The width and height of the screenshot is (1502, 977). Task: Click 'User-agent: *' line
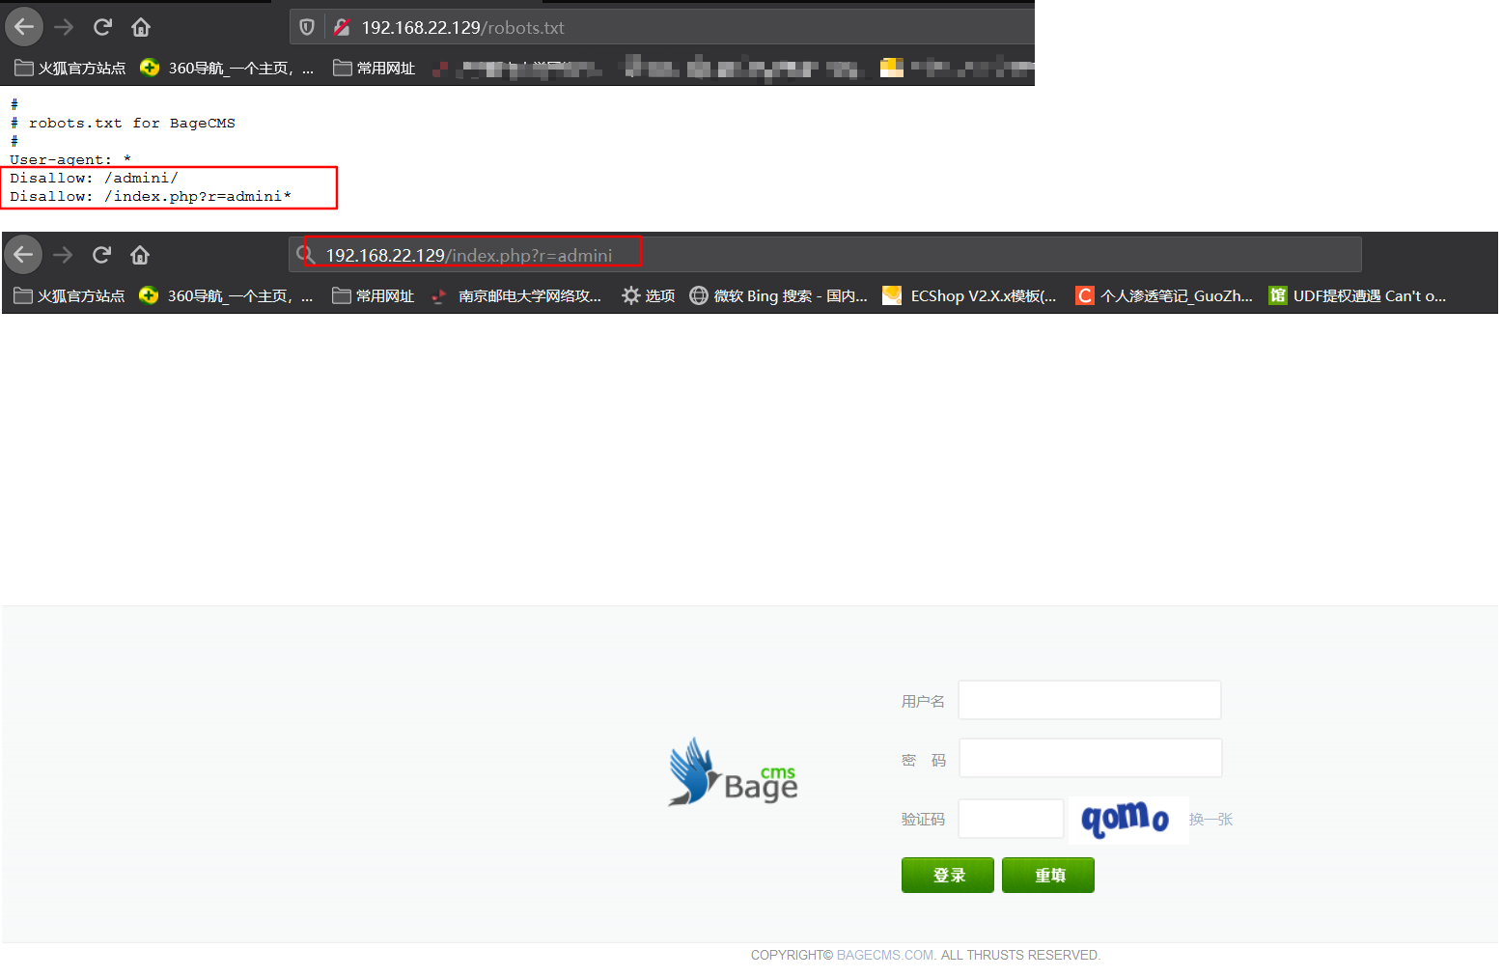(x=70, y=159)
